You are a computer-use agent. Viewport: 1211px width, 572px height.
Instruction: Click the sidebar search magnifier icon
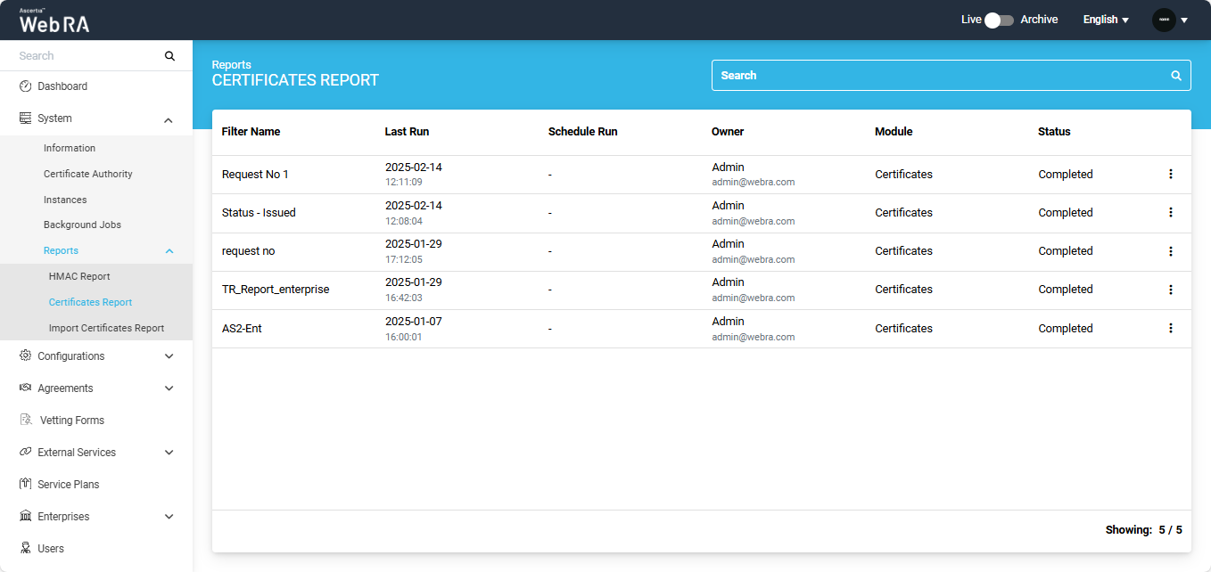tap(169, 56)
